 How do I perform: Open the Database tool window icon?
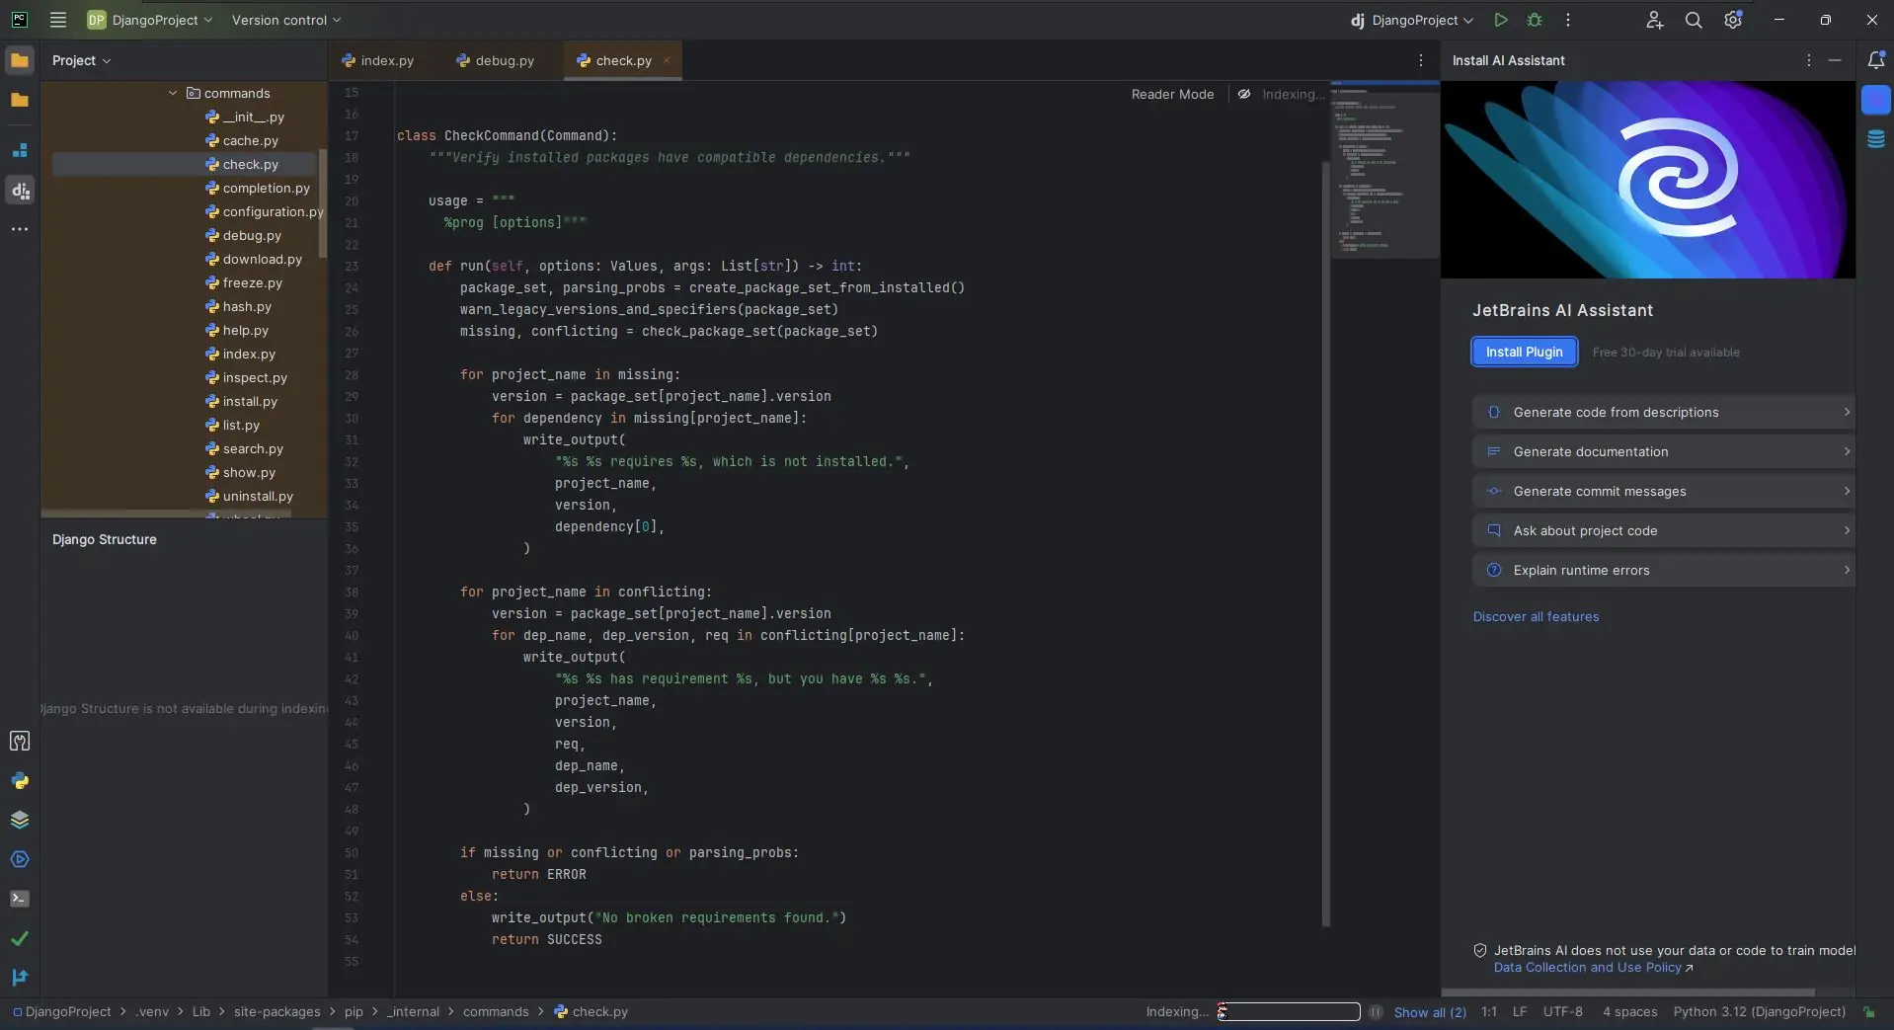point(1875,139)
